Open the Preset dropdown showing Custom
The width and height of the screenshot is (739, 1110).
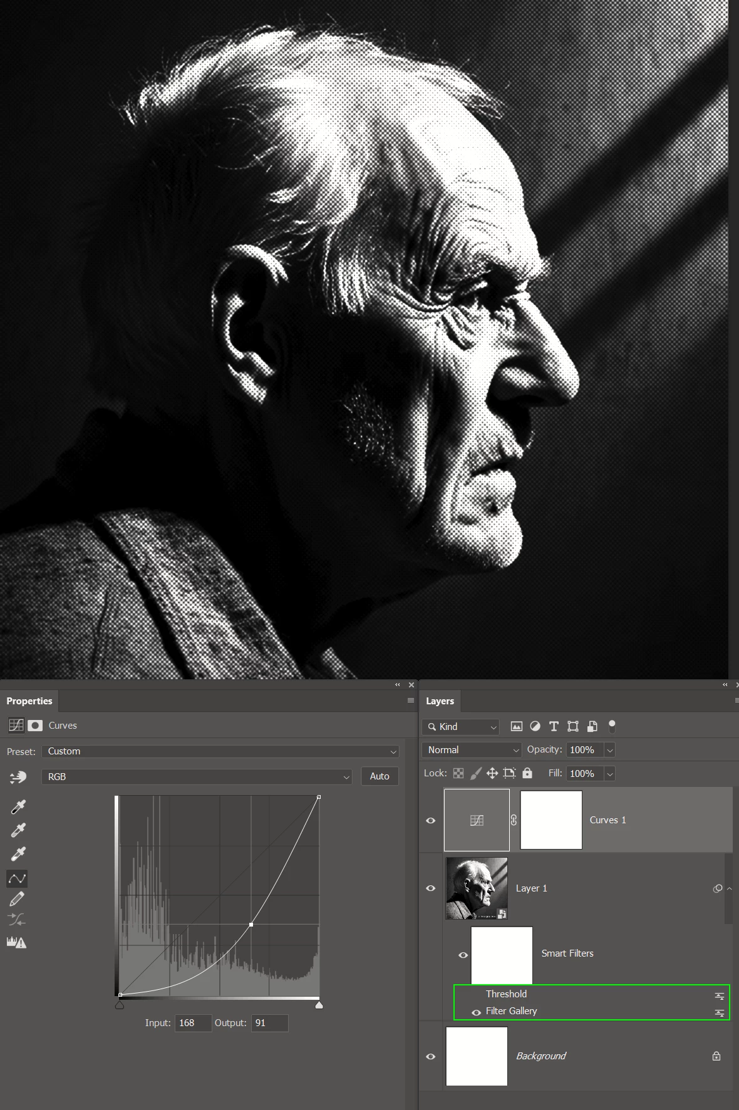(220, 751)
